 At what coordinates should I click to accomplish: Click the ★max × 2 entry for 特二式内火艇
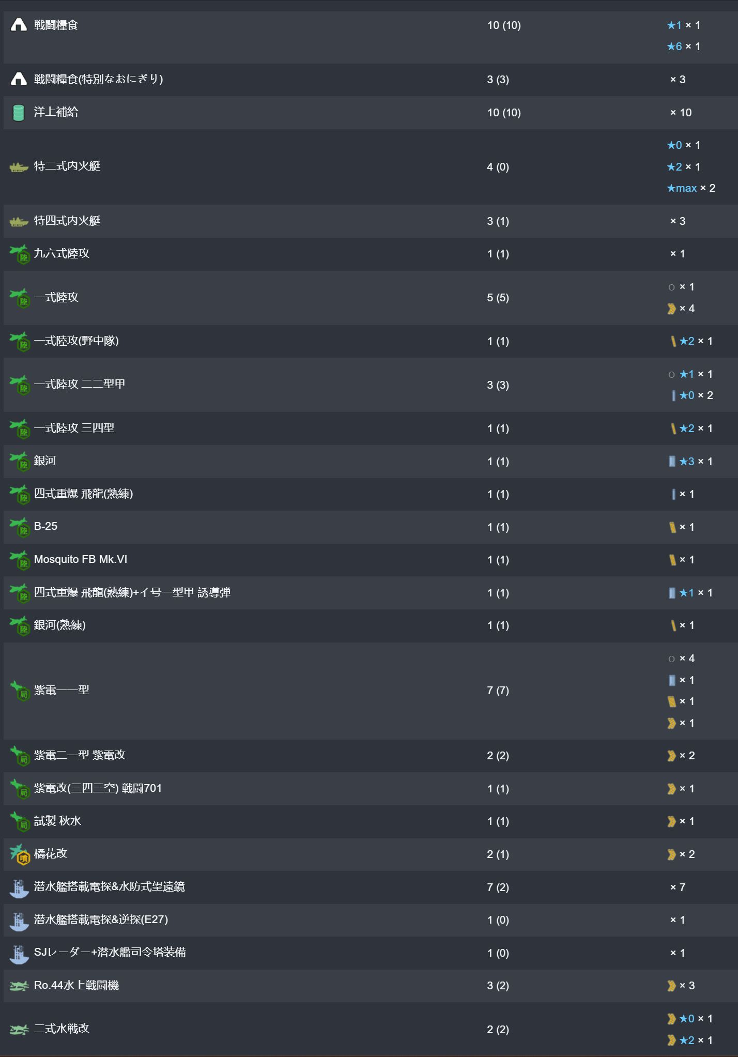[691, 188]
